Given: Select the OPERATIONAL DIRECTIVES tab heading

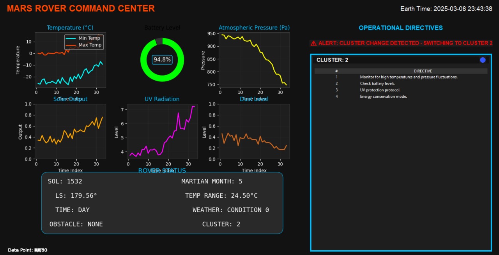Looking at the screenshot, I should click(401, 27).
